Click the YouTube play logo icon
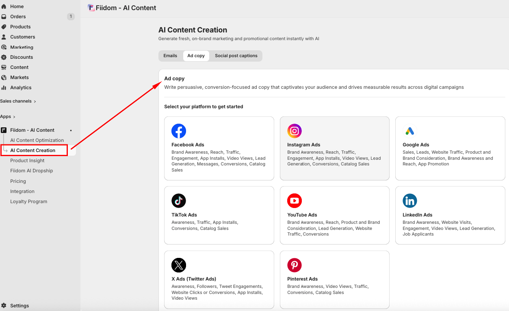 click(295, 201)
